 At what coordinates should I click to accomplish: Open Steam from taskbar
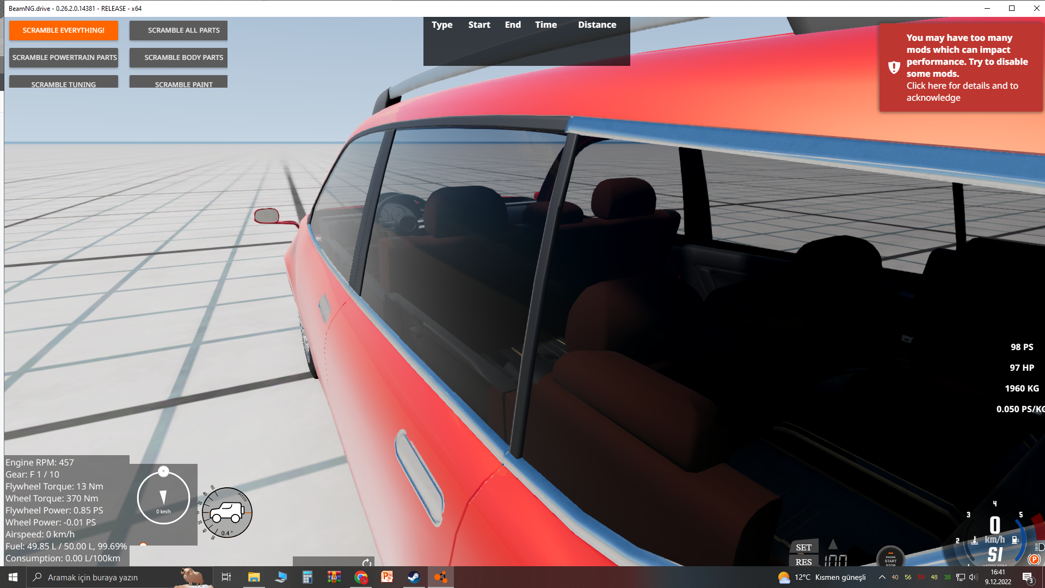coord(414,577)
